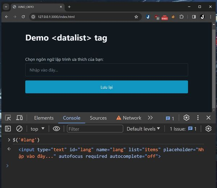Click the address bar URL 127.0.0.1:3000/index.html

pos(56,17)
